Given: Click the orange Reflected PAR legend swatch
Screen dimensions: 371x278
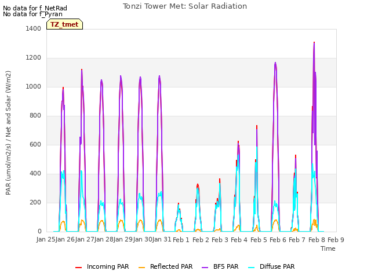Looking at the screenshot, I should (141, 268).
